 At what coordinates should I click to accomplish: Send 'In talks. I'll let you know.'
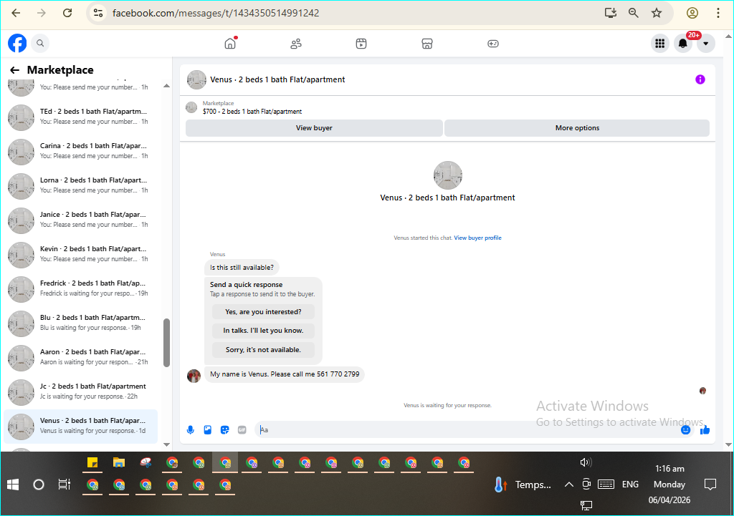click(x=263, y=331)
